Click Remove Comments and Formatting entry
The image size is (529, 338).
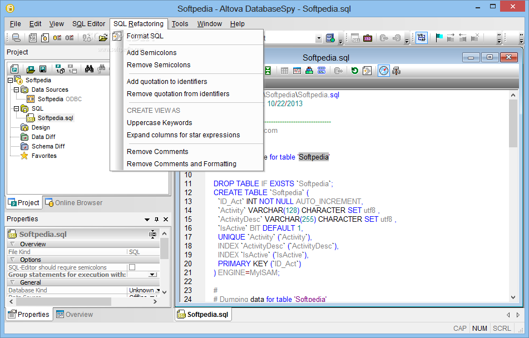click(x=181, y=163)
